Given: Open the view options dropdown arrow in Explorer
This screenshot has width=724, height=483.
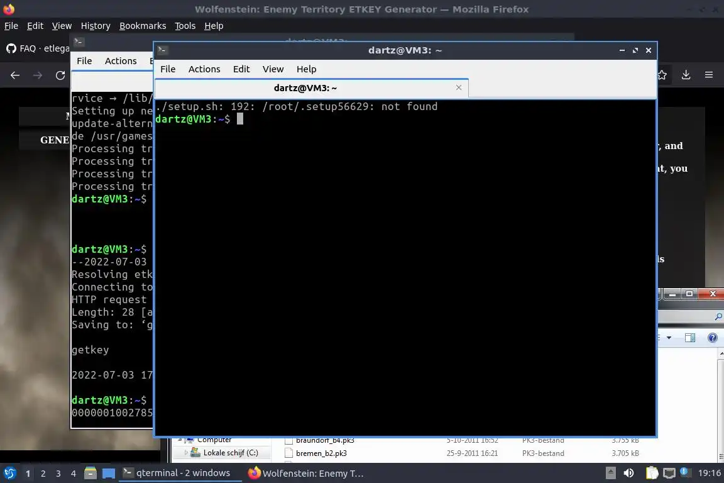Looking at the screenshot, I should pyautogui.click(x=669, y=338).
